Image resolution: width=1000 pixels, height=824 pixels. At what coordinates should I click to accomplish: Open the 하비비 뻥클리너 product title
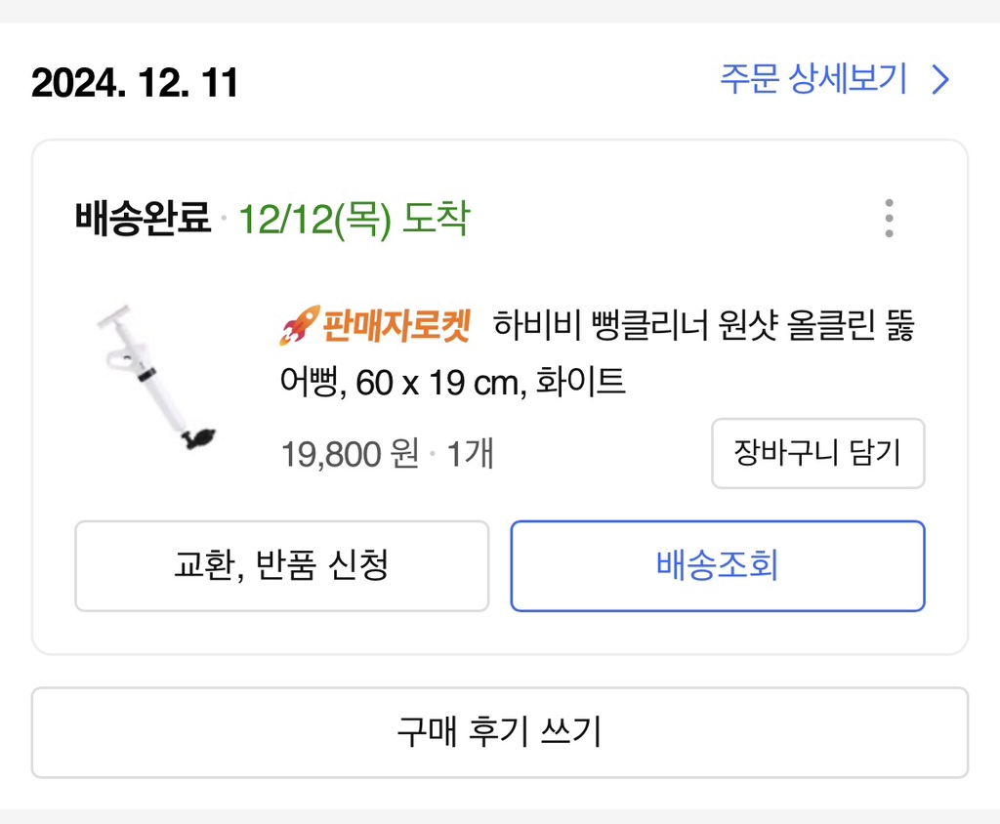(703, 325)
